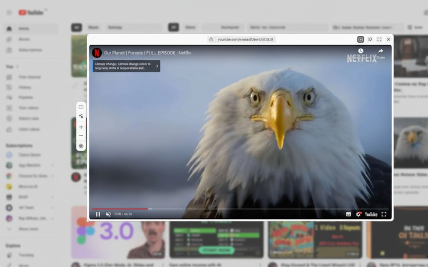
Task: Toggle the picture-in-picture popup mode button
Action: click(x=361, y=39)
